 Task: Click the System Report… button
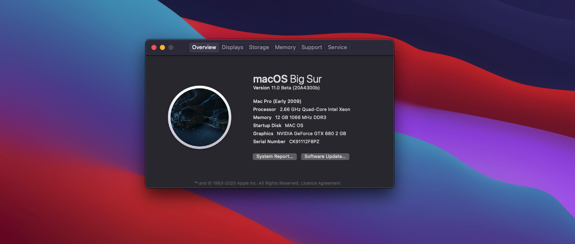(x=275, y=157)
